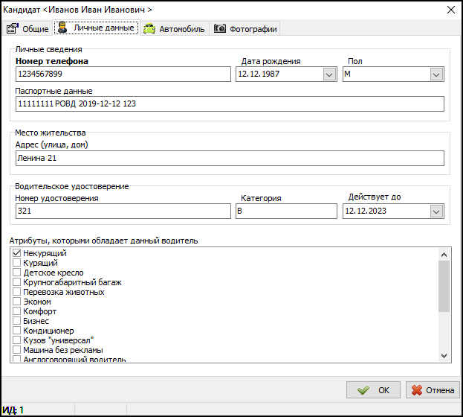Image resolution: width=463 pixels, height=417 pixels.
Task: Enable the Детское кресло checkbox
Action: 17,273
